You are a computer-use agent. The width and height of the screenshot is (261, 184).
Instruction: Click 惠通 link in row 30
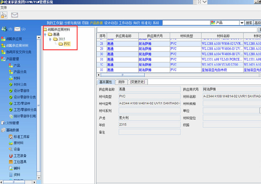(x=110, y=54)
